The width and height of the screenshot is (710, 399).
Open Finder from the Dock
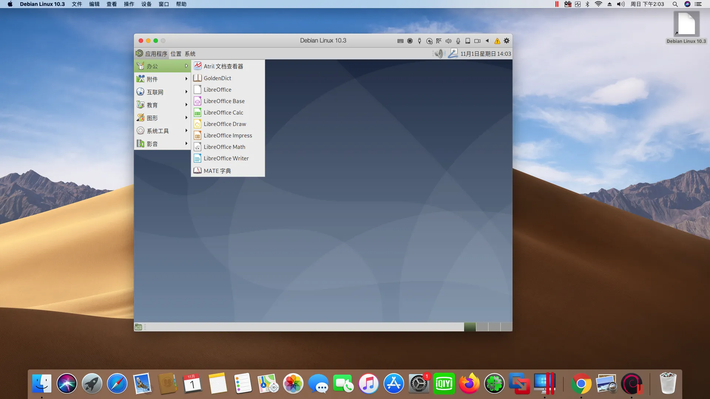(x=42, y=384)
